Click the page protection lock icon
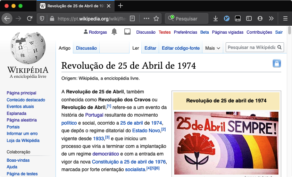This screenshot has width=292, height=177. click(x=277, y=64)
